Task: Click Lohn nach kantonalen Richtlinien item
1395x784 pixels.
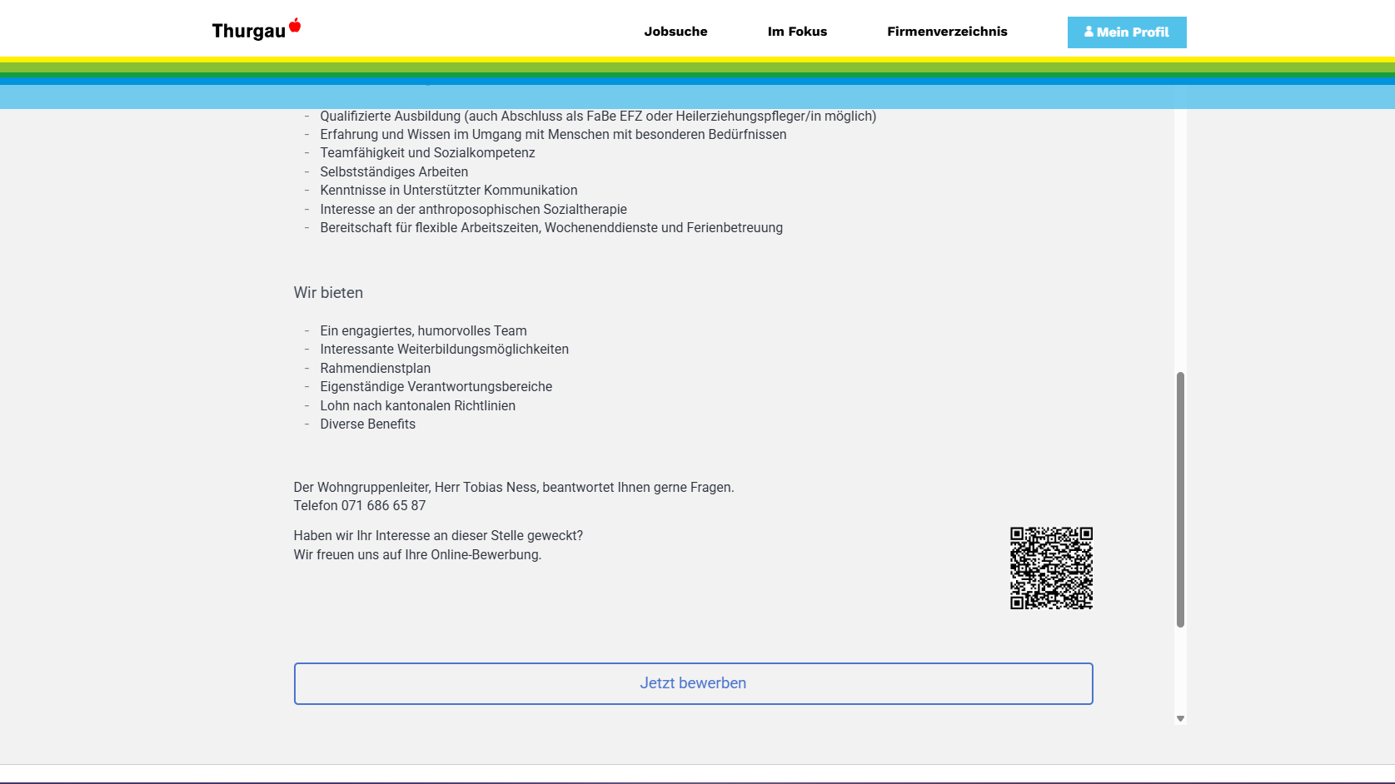Action: (417, 405)
